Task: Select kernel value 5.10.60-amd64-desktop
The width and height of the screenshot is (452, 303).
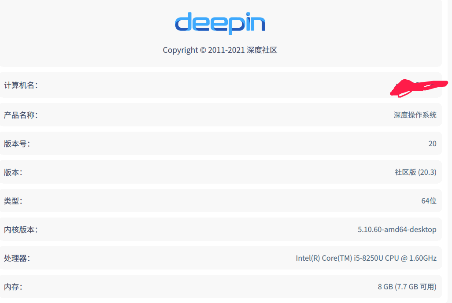Action: (x=397, y=229)
